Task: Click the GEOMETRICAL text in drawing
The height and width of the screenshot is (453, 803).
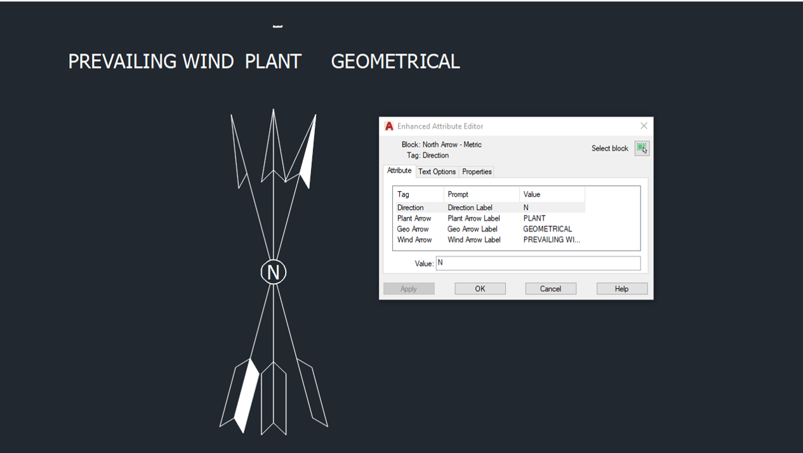Action: click(395, 62)
